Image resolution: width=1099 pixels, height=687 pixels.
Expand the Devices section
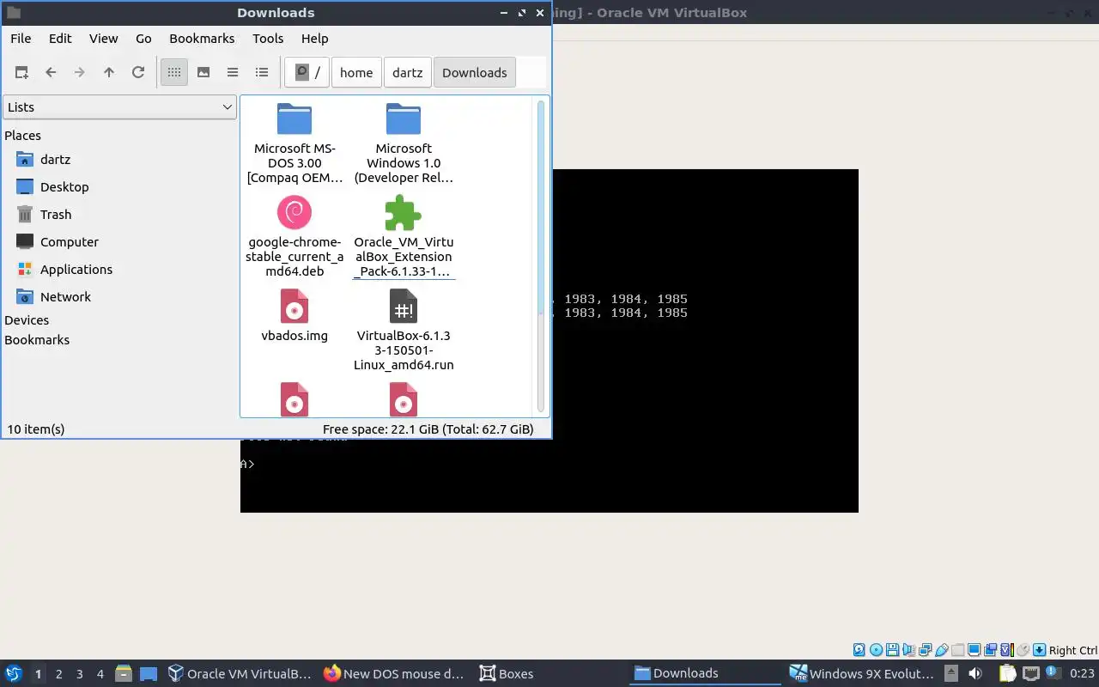pos(27,320)
